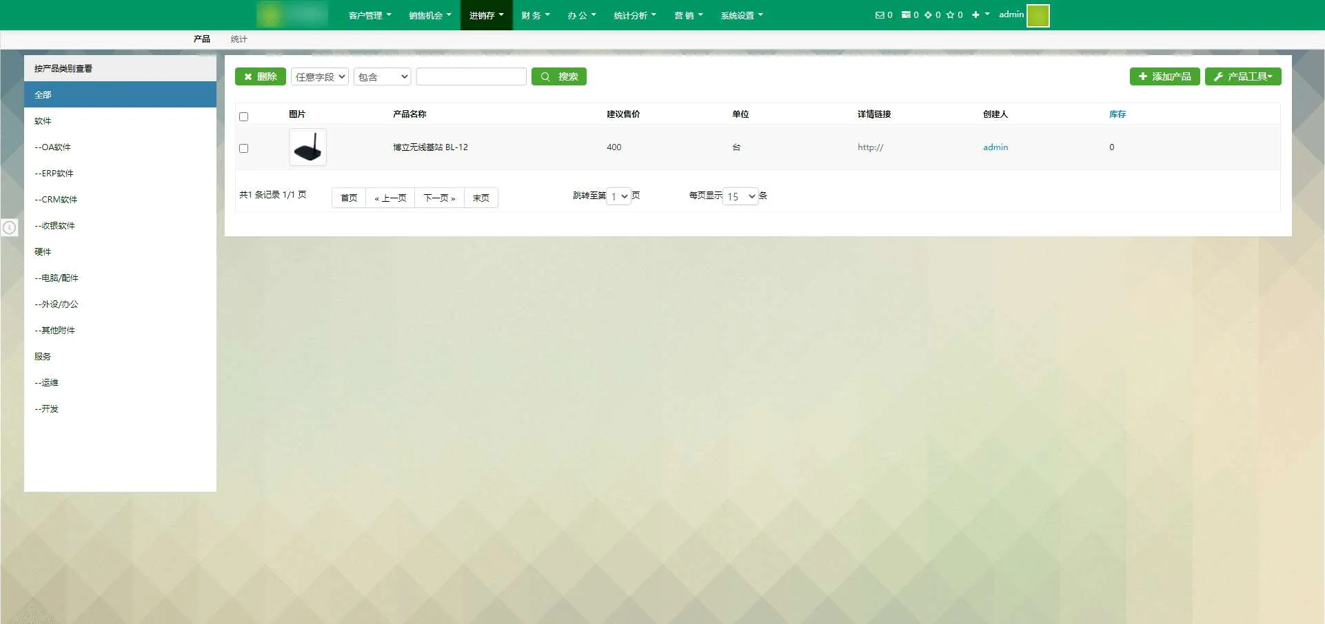Click the router product thumbnail image
Image resolution: width=1325 pixels, height=624 pixels.
tap(307, 147)
